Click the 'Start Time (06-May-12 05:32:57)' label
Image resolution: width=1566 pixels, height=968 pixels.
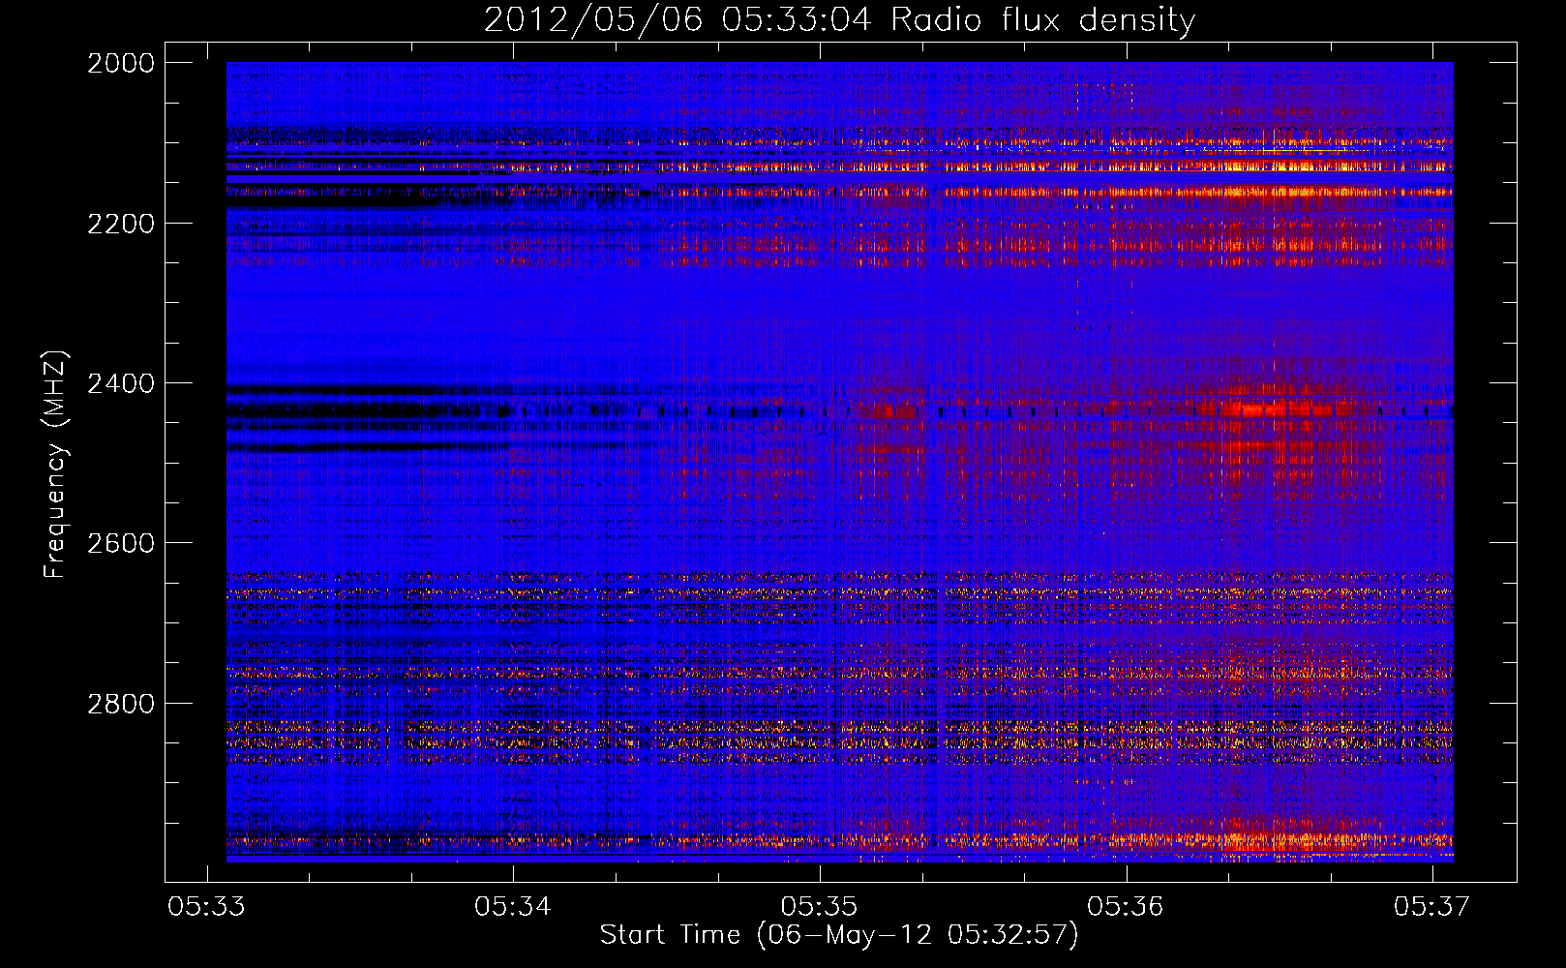(839, 935)
